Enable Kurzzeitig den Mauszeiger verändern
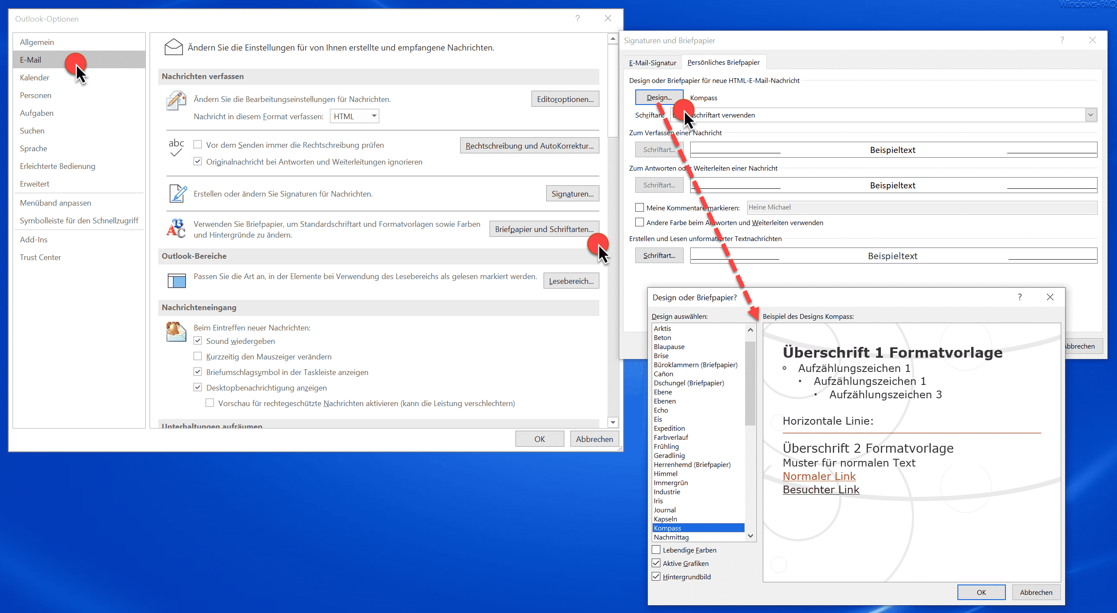The width and height of the screenshot is (1117, 613). tap(198, 356)
